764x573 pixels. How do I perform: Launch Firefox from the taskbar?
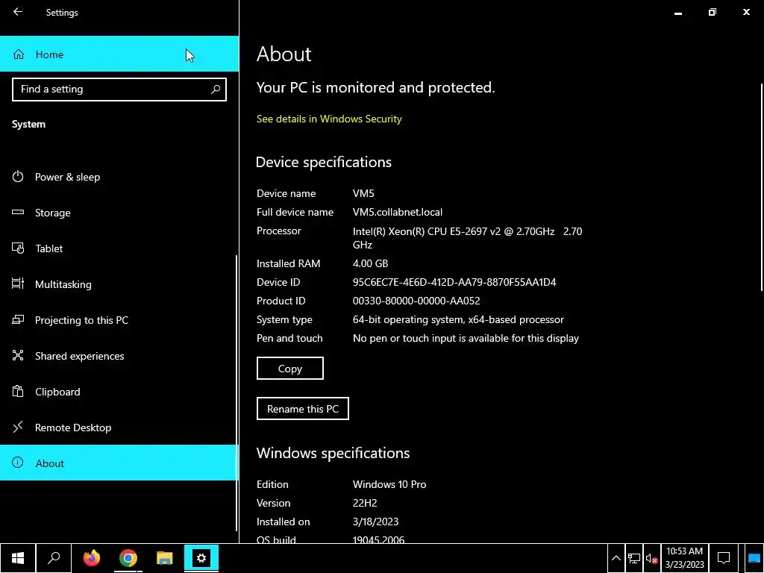pos(91,558)
